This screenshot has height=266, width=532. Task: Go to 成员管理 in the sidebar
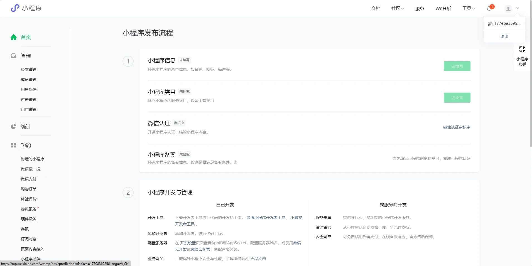click(x=29, y=80)
